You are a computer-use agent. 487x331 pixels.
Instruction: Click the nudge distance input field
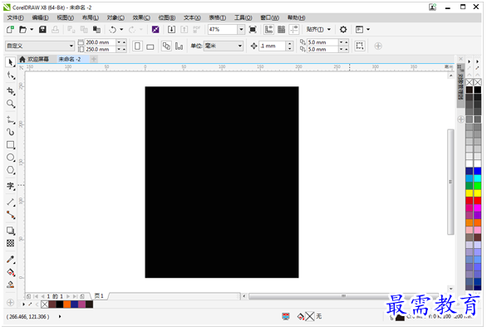273,46
